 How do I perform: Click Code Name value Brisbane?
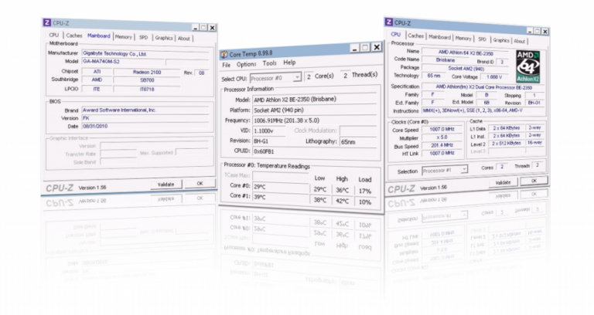click(x=445, y=60)
